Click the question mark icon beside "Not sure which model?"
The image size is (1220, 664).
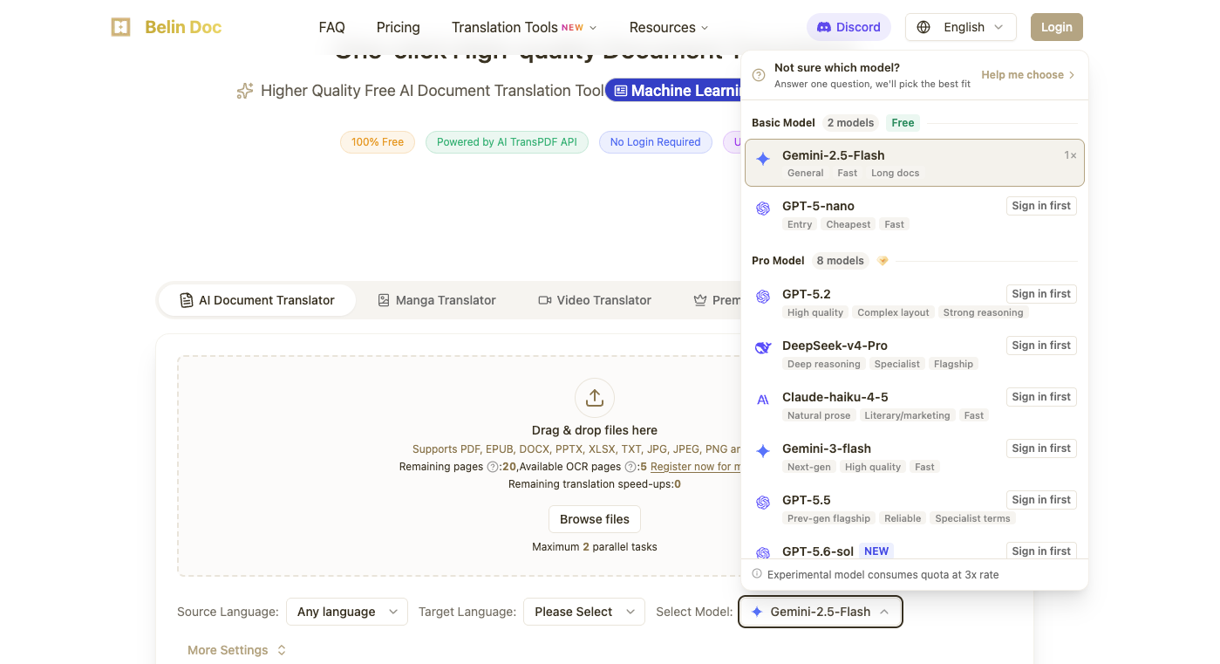(759, 75)
